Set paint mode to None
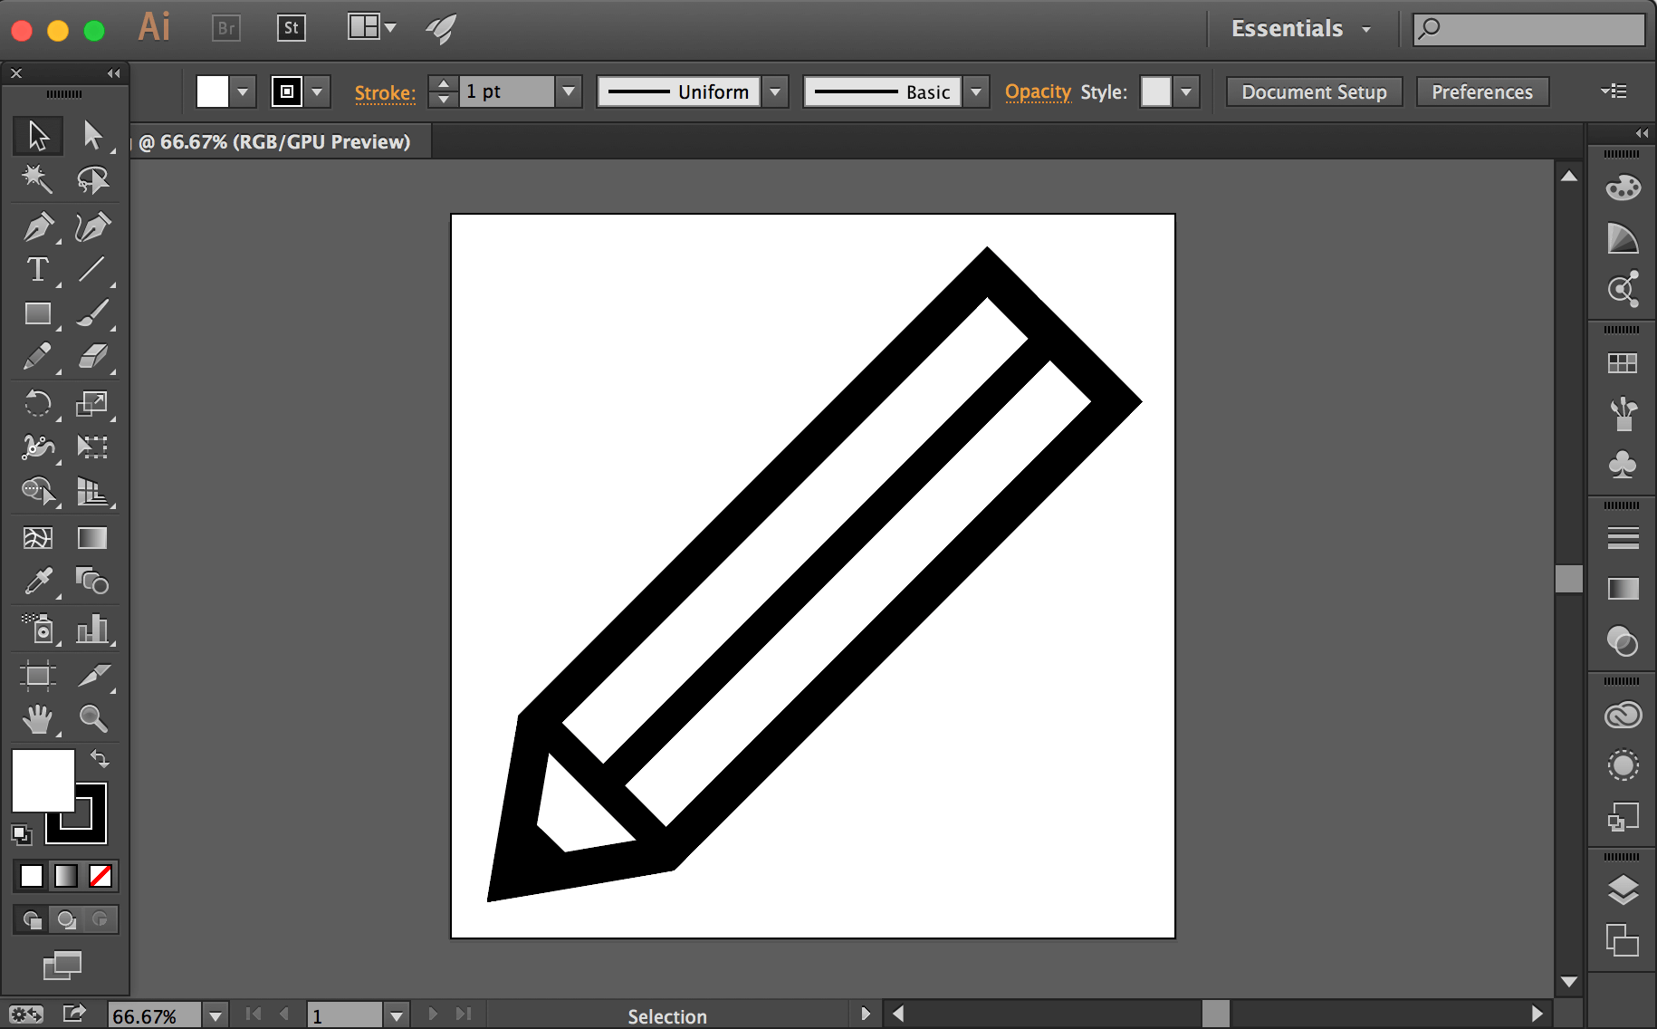The image size is (1657, 1029). (101, 876)
